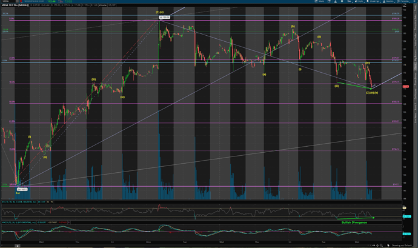Screen dimensions: 418x248
Task: Click the crosshair pan icon in the bottom toolbar
Action: [x=377, y=246]
